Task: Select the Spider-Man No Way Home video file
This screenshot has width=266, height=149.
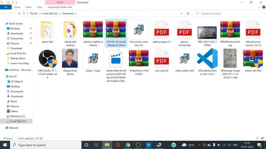Action: click(x=116, y=65)
